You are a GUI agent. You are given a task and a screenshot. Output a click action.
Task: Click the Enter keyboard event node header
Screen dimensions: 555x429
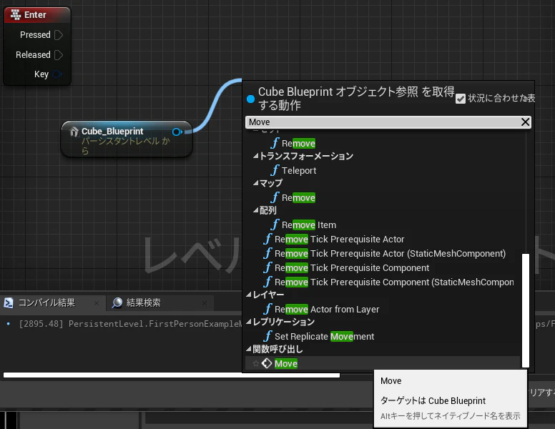pyautogui.click(x=37, y=15)
